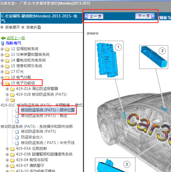Screen dimensions: 171x172
Task: Expand the 12 空调控制系统 node
Action: click(x=2, y=49)
